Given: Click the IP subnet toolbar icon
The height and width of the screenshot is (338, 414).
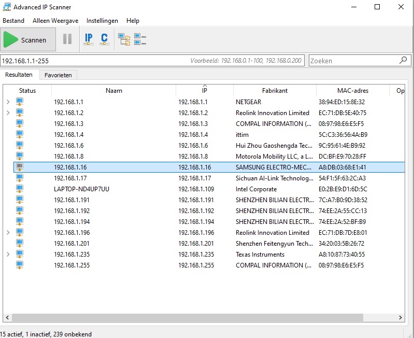Looking at the screenshot, I should click(89, 39).
